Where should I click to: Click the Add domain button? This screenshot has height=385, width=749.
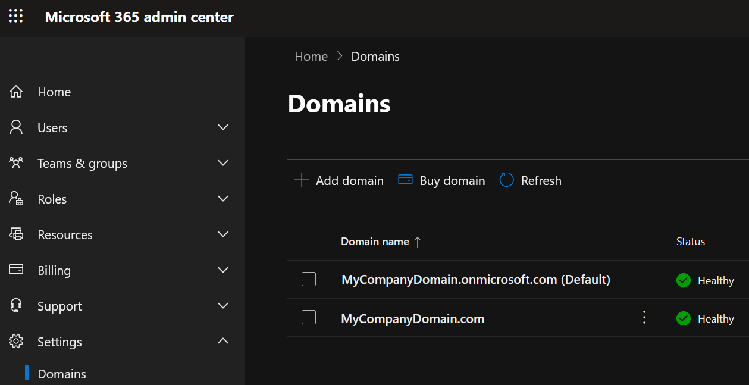point(339,180)
